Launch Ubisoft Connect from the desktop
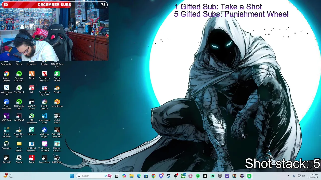This screenshot has height=180, width=321. click(44, 105)
